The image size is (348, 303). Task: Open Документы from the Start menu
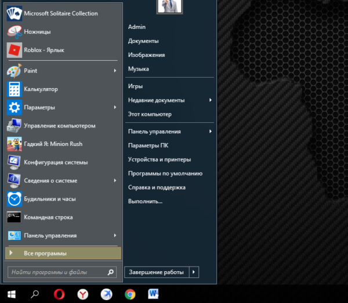point(143,41)
